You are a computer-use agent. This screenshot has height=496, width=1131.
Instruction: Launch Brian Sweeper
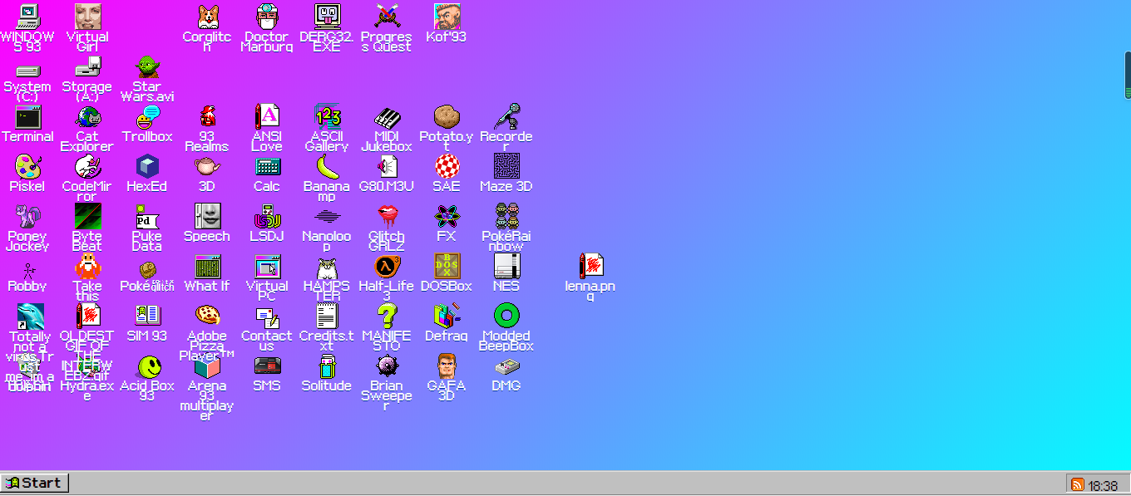(386, 366)
